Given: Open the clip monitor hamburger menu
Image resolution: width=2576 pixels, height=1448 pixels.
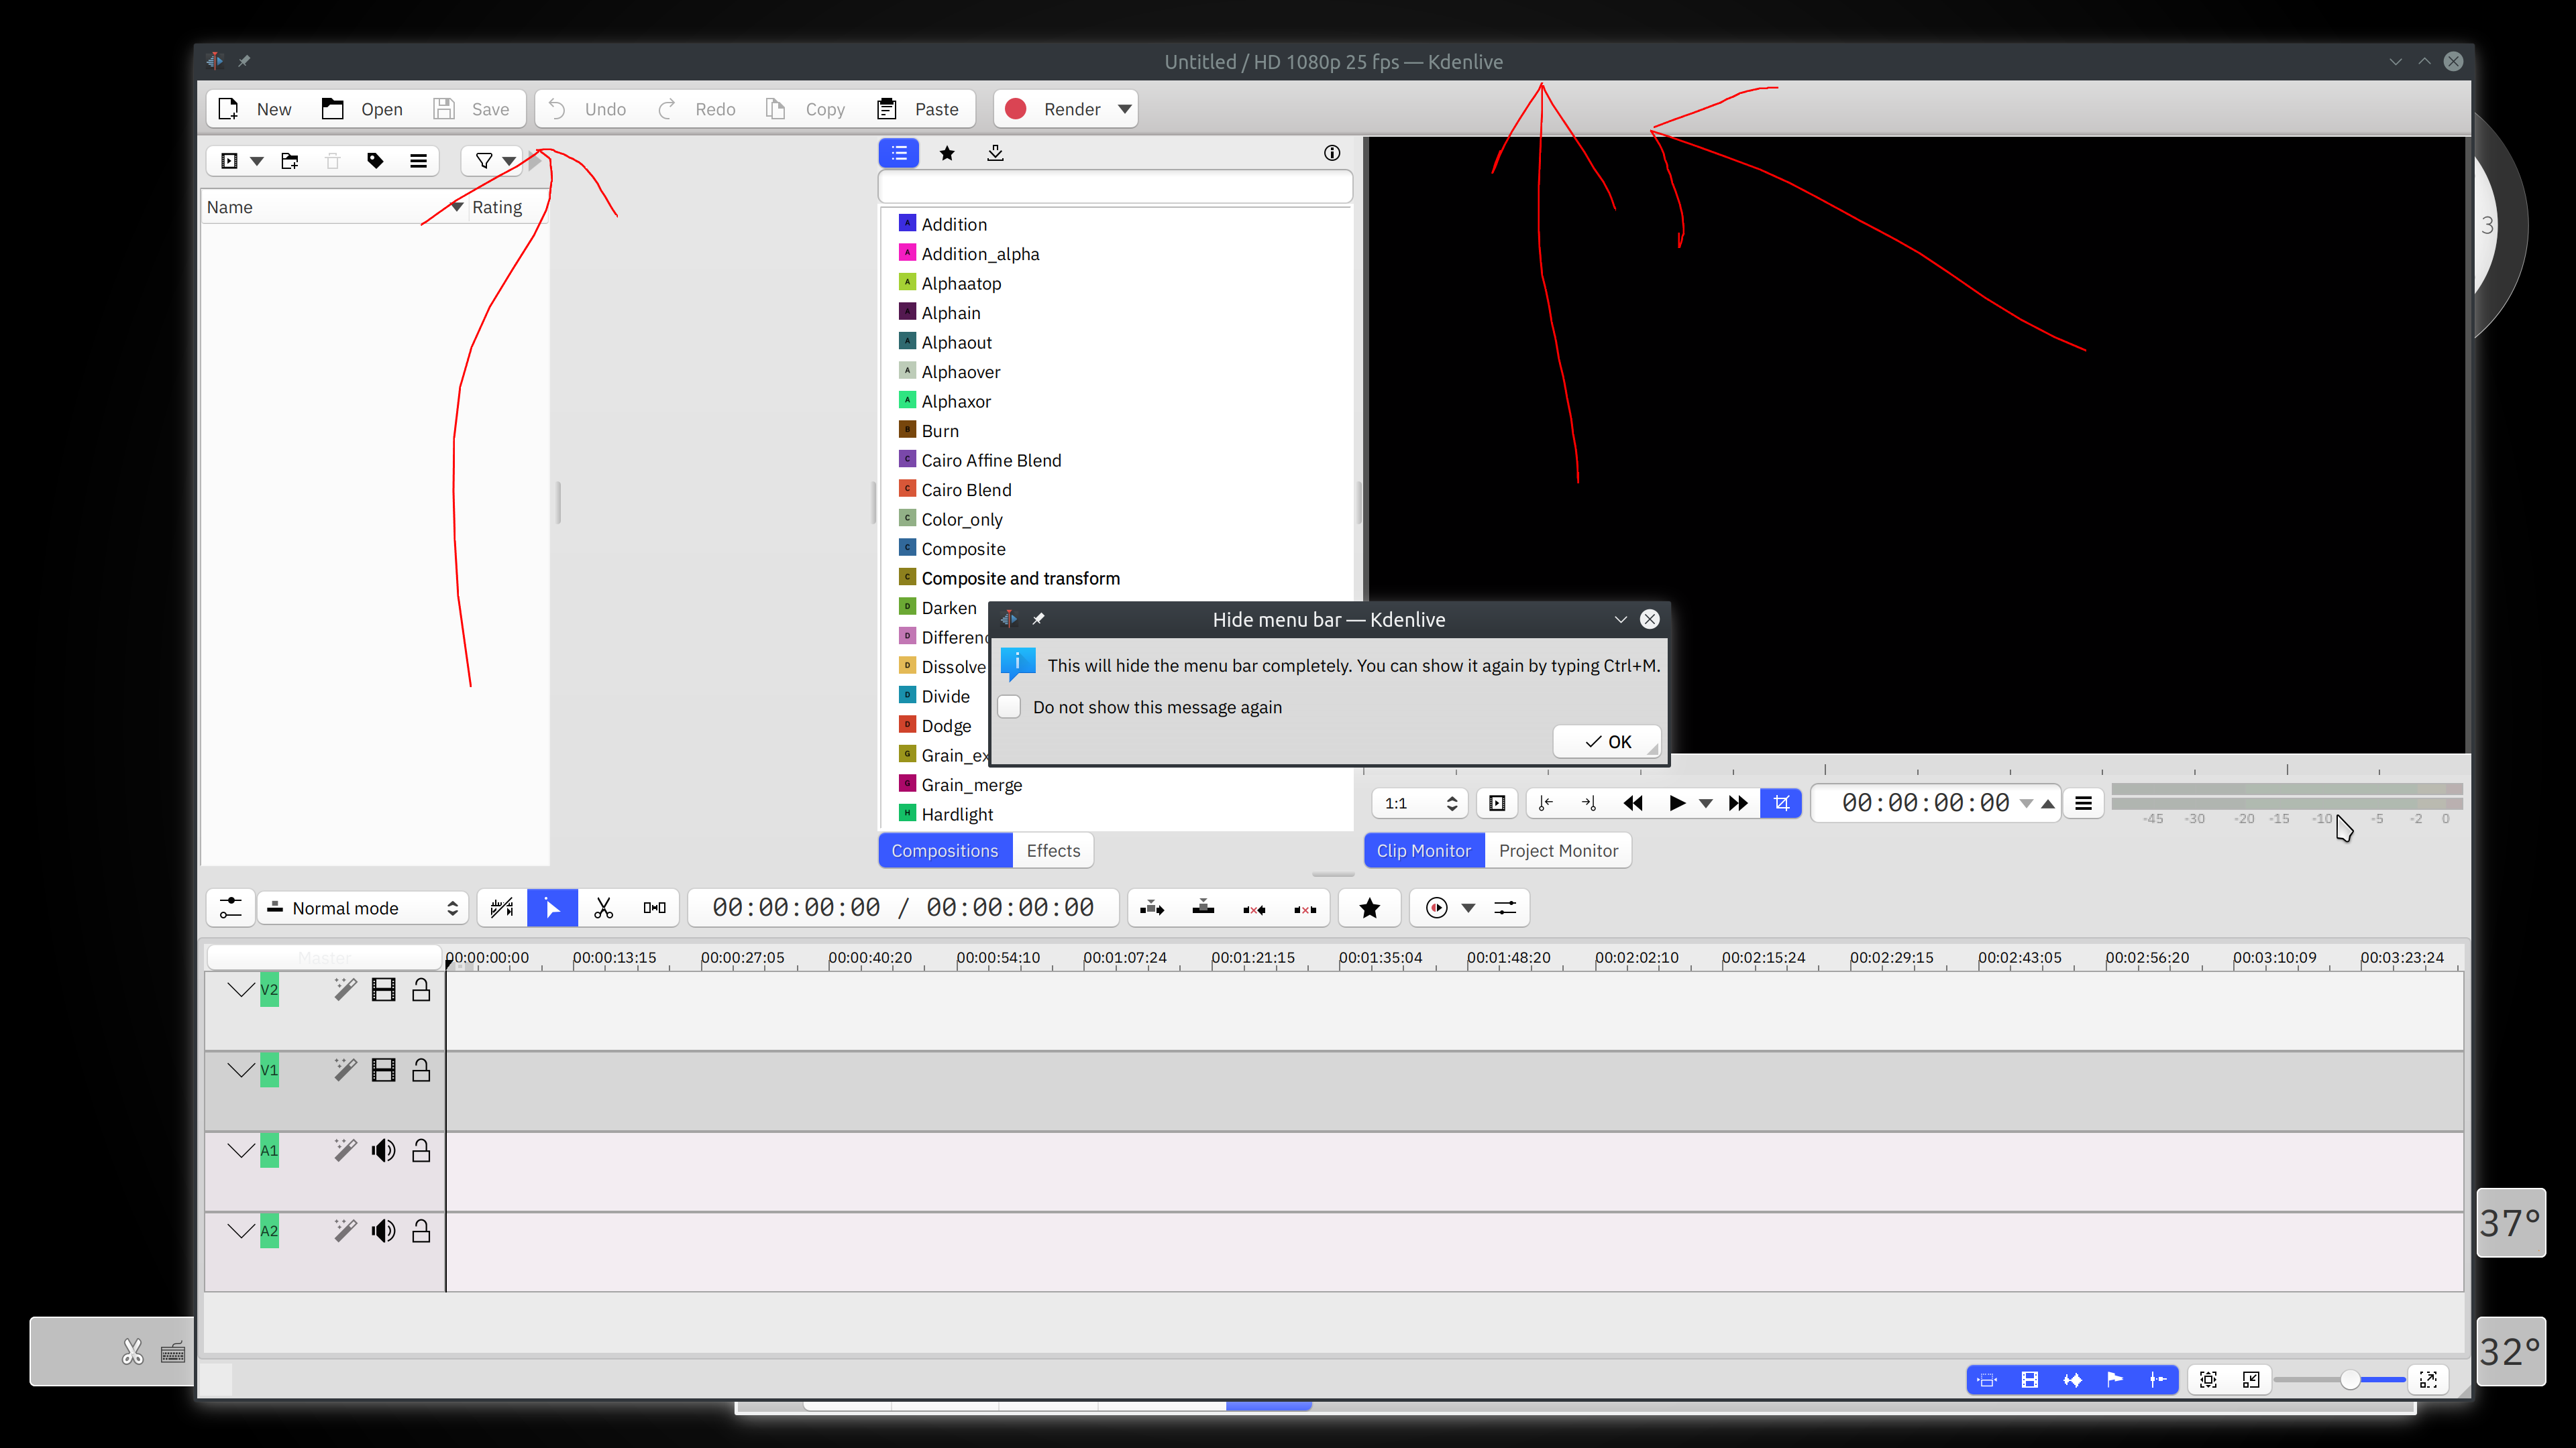Looking at the screenshot, I should [x=2083, y=804].
